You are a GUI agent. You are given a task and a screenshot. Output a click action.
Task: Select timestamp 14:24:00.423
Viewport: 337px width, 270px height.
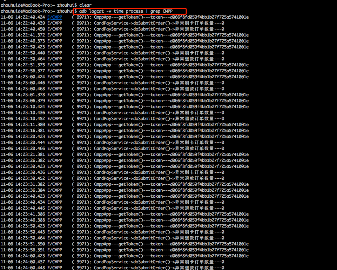tap(30, 256)
